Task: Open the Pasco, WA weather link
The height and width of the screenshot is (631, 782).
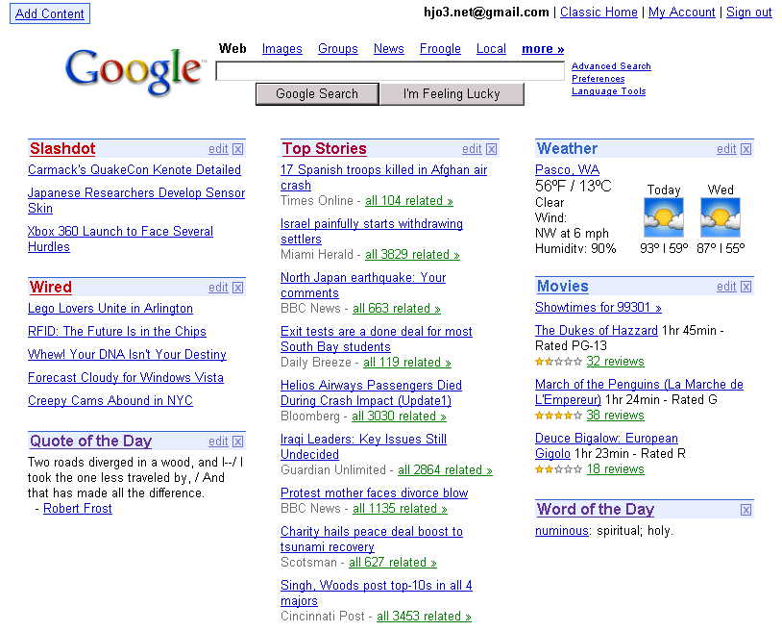Action: coord(567,169)
